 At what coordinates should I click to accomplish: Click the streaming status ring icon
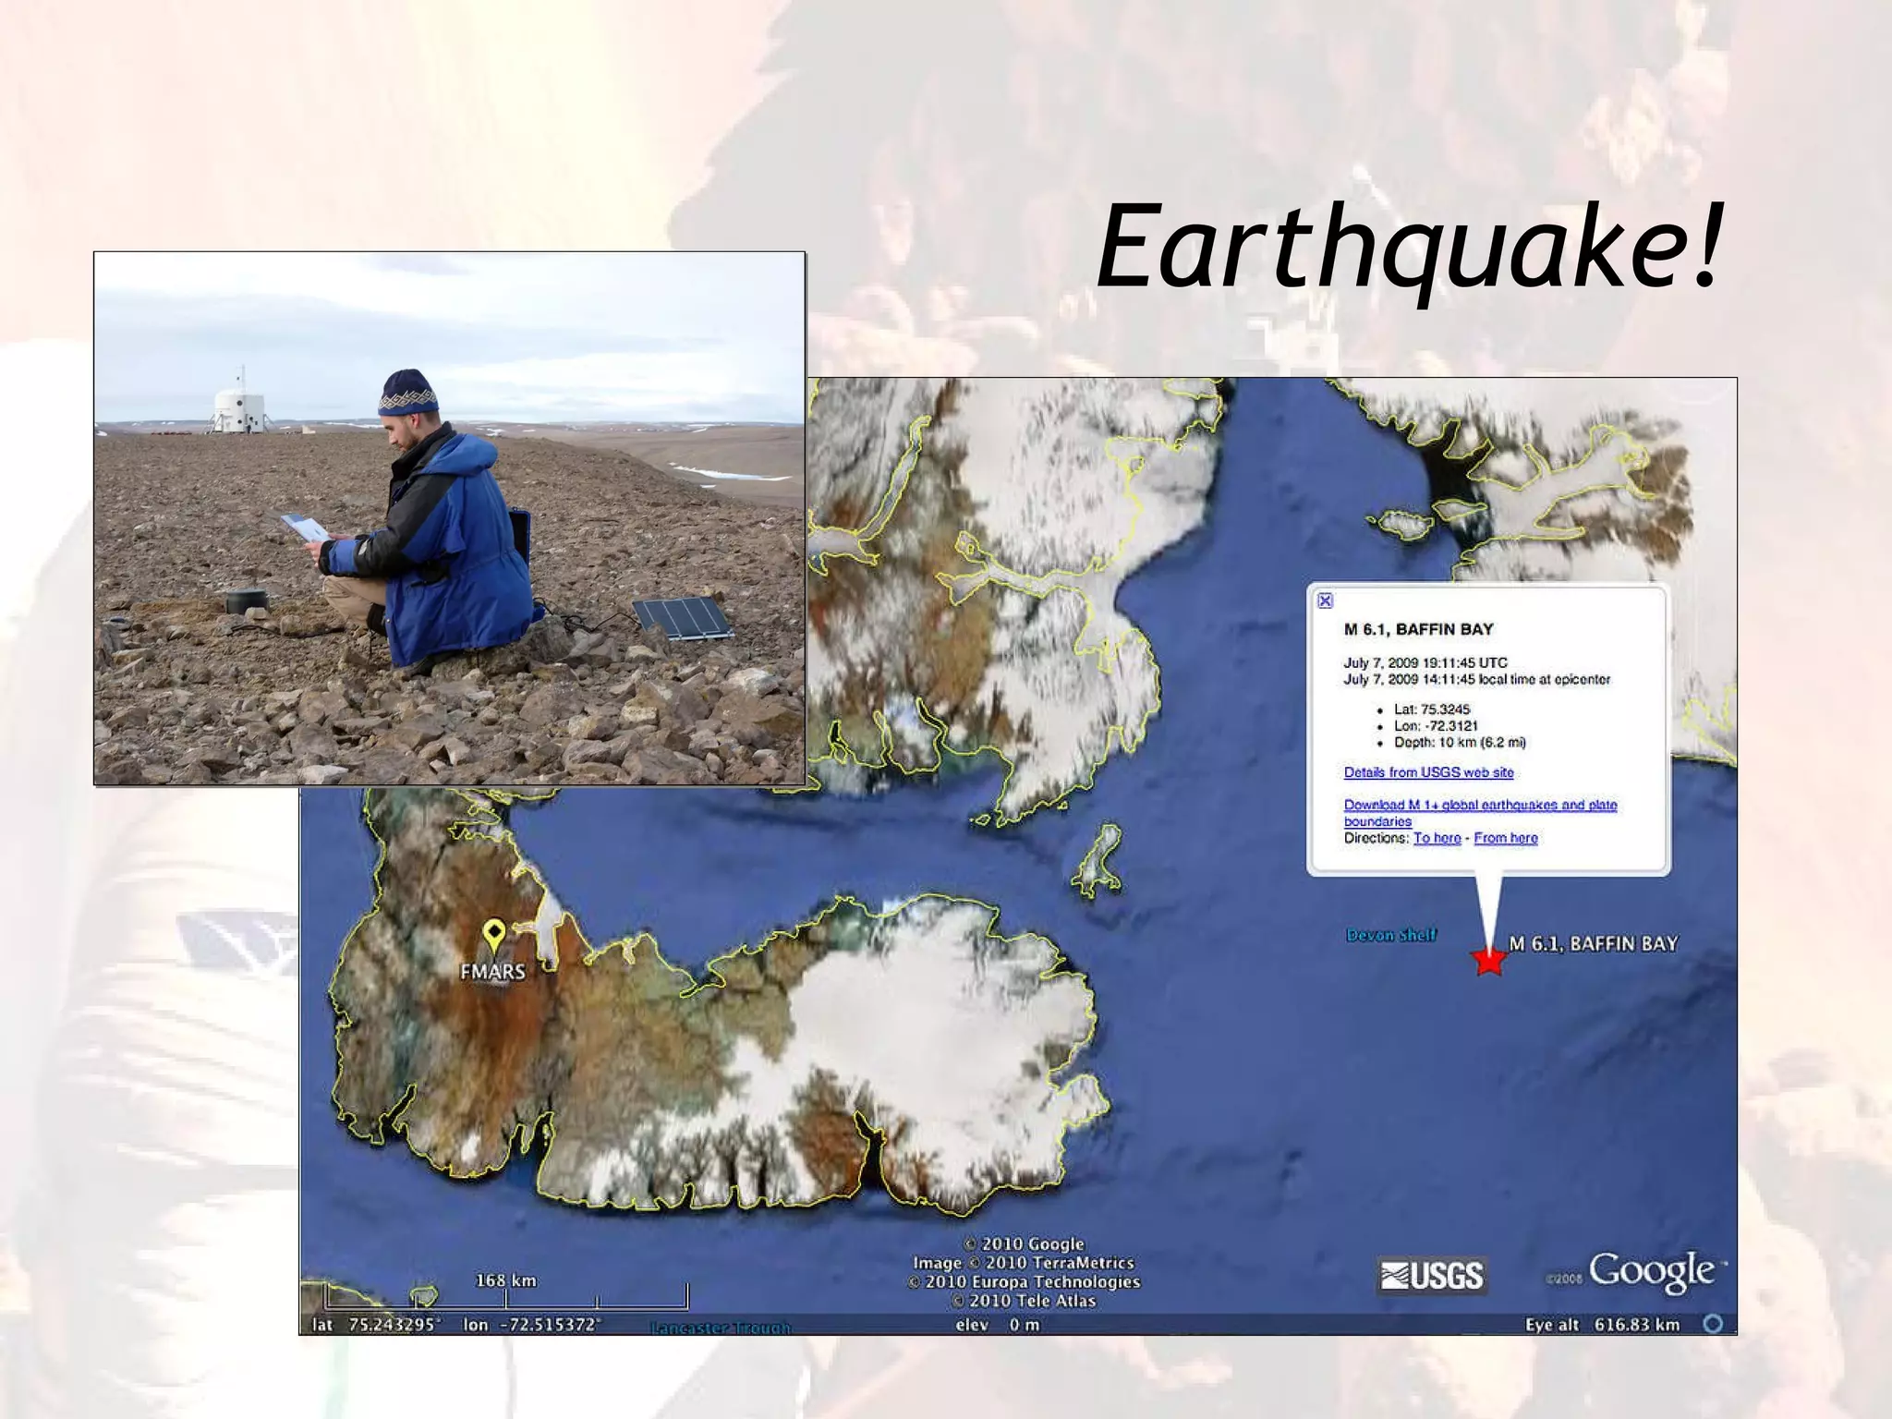click(1713, 1324)
